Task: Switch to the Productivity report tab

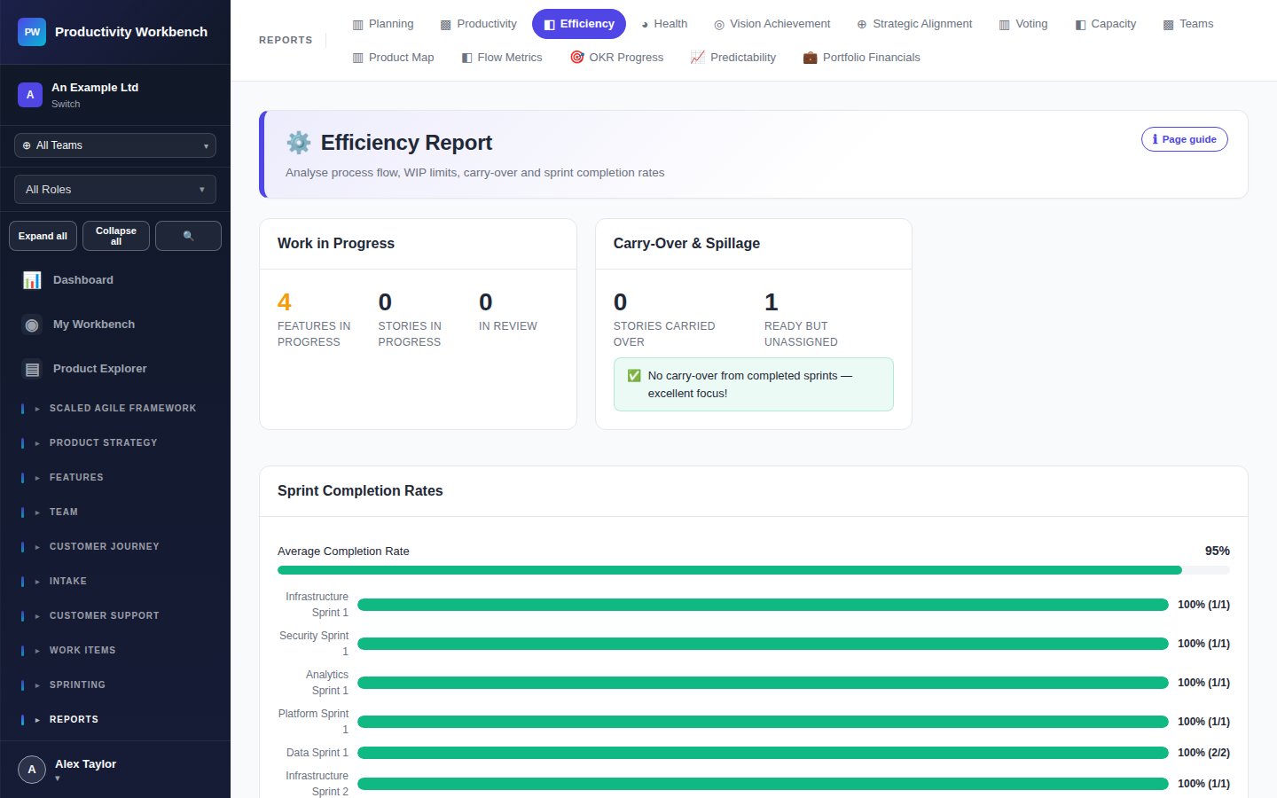Action: [479, 24]
